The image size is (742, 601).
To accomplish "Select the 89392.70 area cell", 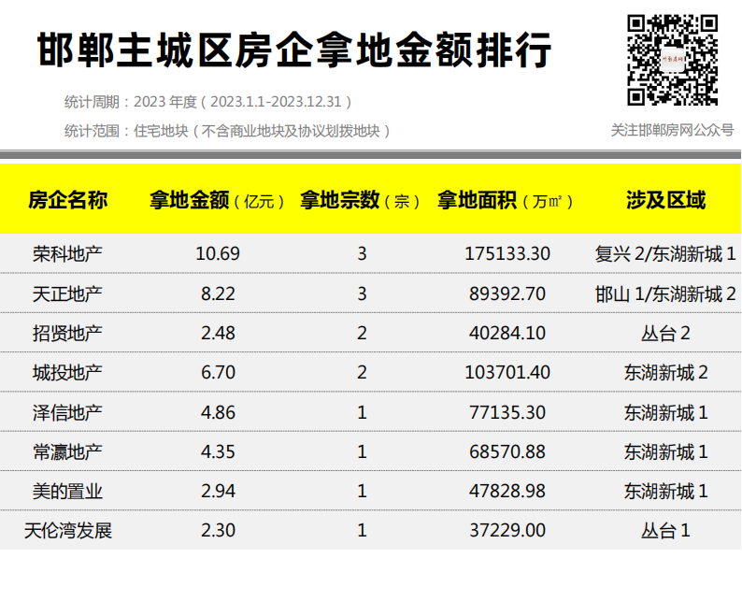I will (x=507, y=293).
